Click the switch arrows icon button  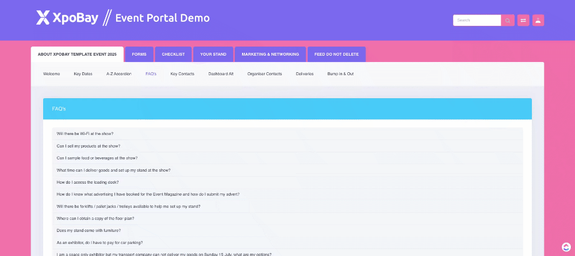pyautogui.click(x=523, y=20)
